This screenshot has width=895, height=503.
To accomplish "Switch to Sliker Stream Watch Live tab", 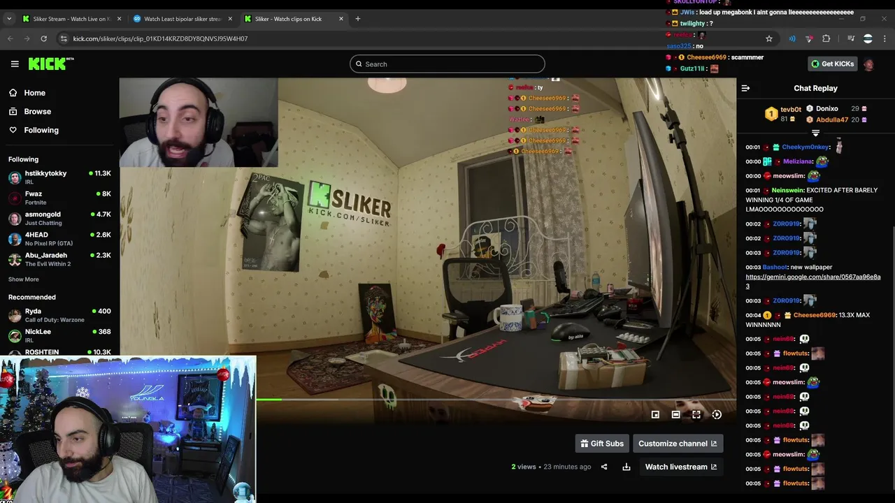I will pyautogui.click(x=71, y=19).
